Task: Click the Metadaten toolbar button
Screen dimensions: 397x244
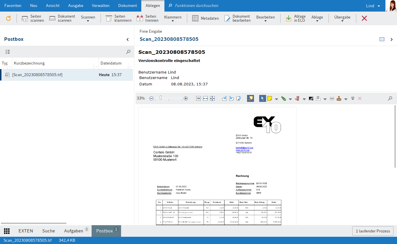Action: [205, 19]
